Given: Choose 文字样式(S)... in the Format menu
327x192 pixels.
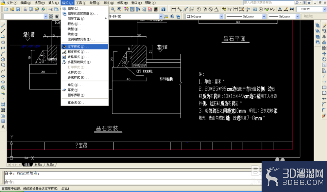Looking at the screenshot, I should [85, 47].
